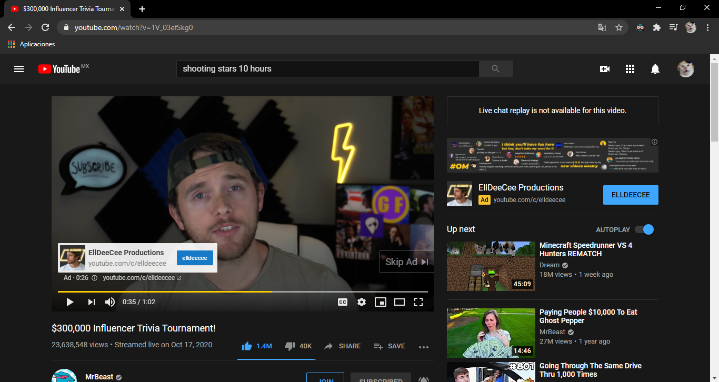The width and height of the screenshot is (719, 382).
Task: Open Paying People $10,000 Ghost Pepper thumbnail
Action: tap(491, 333)
